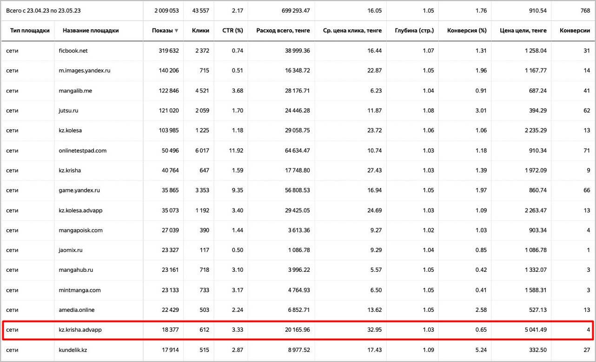Image resolution: width=596 pixels, height=362 pixels.
Task: Select the mangahub.ru placement name
Action: (x=76, y=270)
